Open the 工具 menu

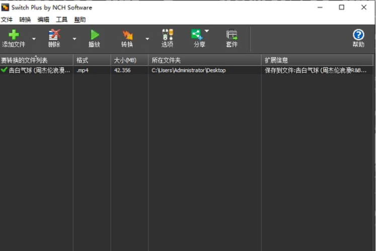(61, 20)
